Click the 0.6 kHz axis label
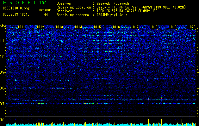199x126 pixels. pos(3,120)
